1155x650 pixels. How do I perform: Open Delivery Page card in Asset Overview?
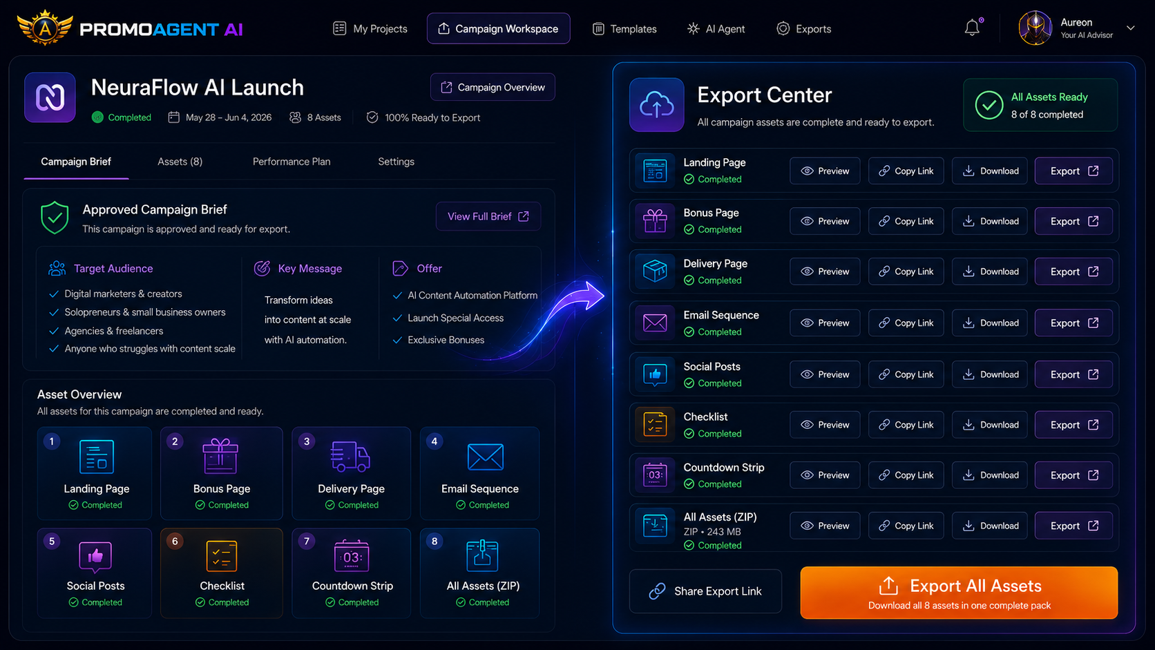click(x=351, y=474)
